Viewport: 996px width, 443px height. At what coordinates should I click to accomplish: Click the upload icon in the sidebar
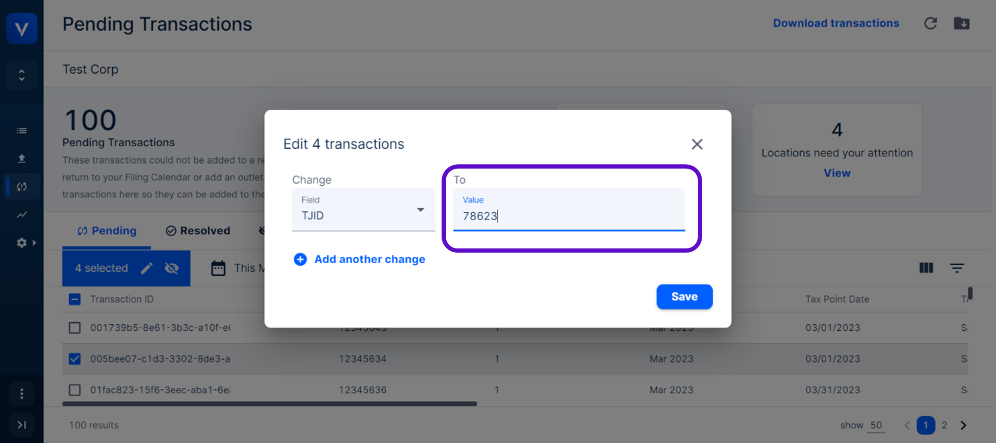coord(22,159)
